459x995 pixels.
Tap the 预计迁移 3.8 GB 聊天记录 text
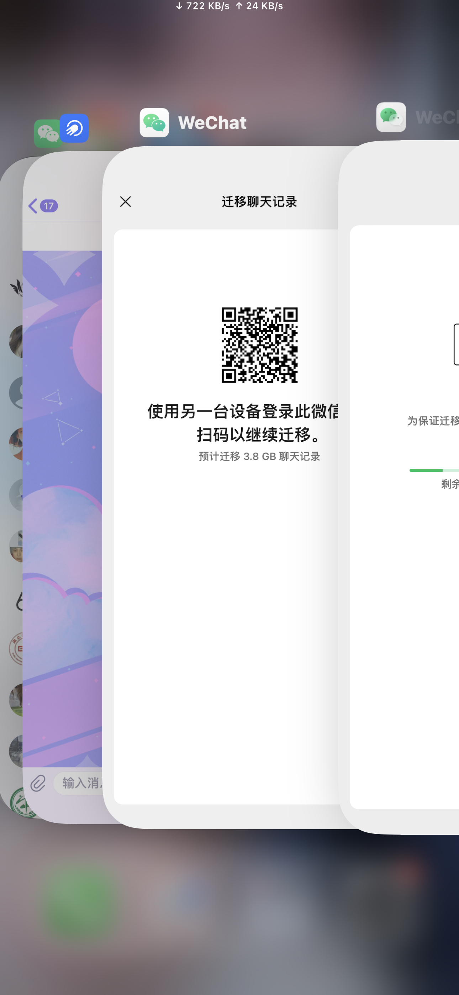pos(259,456)
